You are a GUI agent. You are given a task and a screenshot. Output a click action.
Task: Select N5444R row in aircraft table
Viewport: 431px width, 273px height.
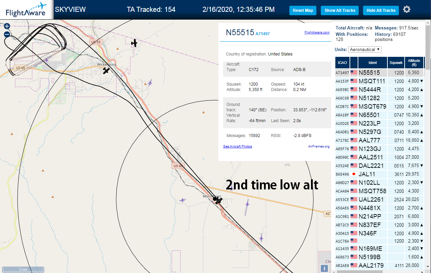click(379, 89)
